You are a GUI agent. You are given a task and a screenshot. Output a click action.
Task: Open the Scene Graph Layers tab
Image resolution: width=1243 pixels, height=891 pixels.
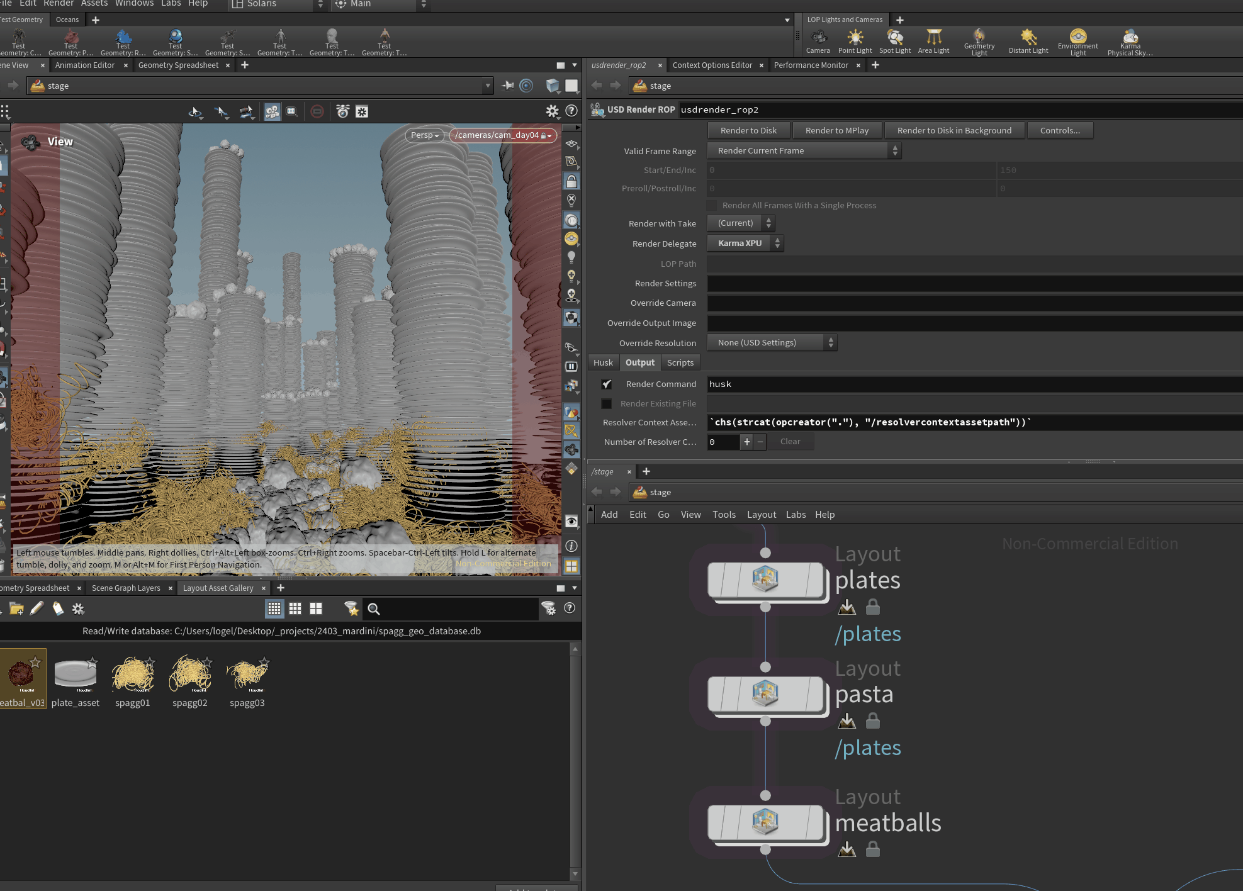pos(126,588)
